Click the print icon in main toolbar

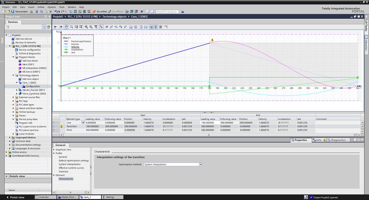[31, 12]
